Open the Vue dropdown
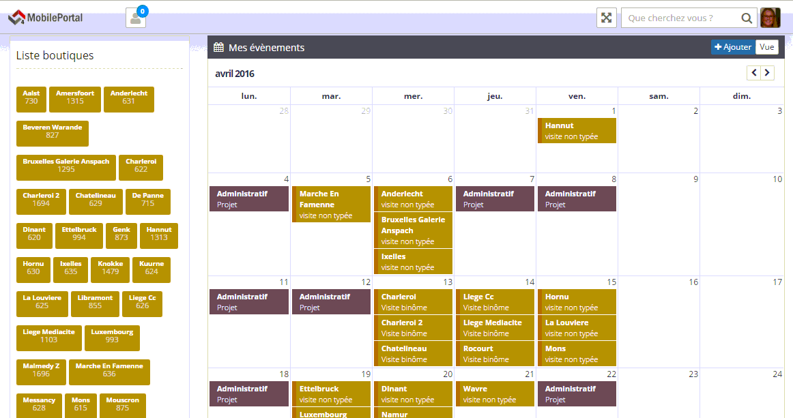Screen dimensions: 793x418 767,47
